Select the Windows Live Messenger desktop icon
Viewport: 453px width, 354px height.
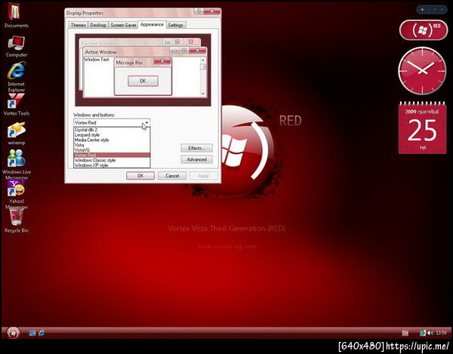[16, 164]
